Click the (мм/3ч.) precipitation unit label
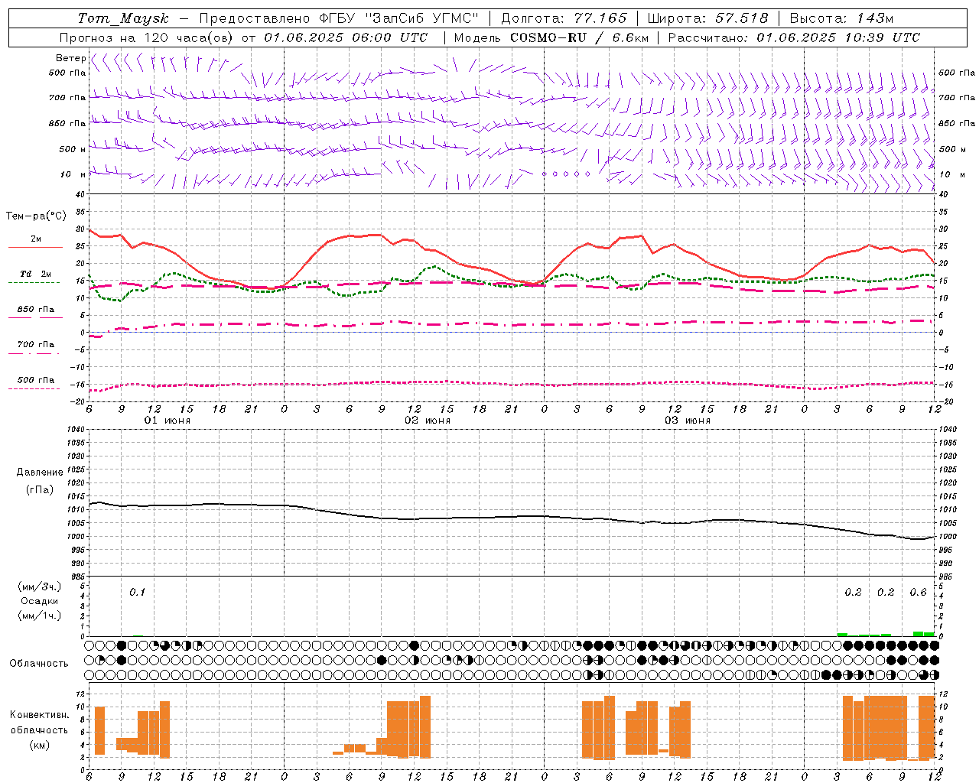Screen dimensions: 979x783 [x=39, y=586]
